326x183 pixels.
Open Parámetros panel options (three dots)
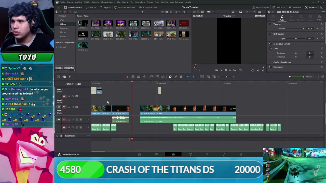(x=89, y=136)
